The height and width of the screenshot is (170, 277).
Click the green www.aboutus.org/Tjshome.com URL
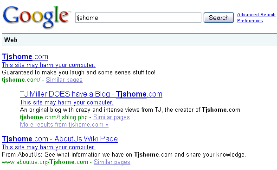tap(45, 162)
